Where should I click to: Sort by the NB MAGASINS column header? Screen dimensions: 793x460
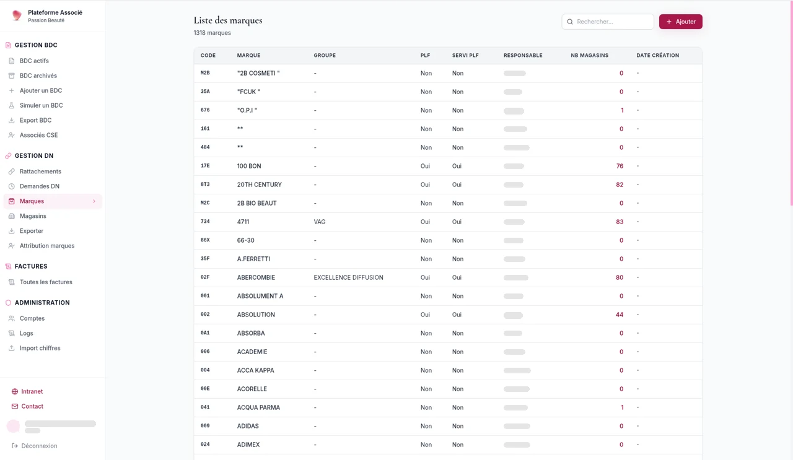coord(589,56)
